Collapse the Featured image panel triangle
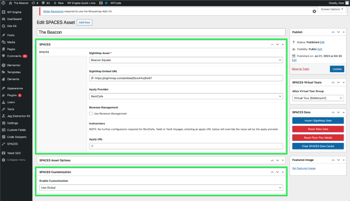 click(x=344, y=160)
